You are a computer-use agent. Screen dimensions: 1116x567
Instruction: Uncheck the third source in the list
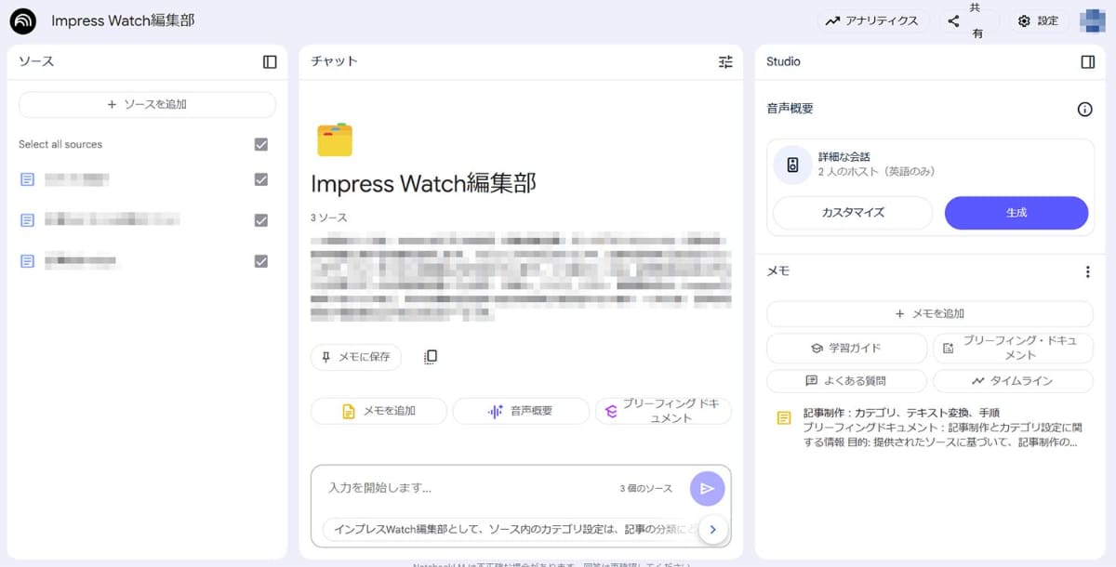coord(260,261)
